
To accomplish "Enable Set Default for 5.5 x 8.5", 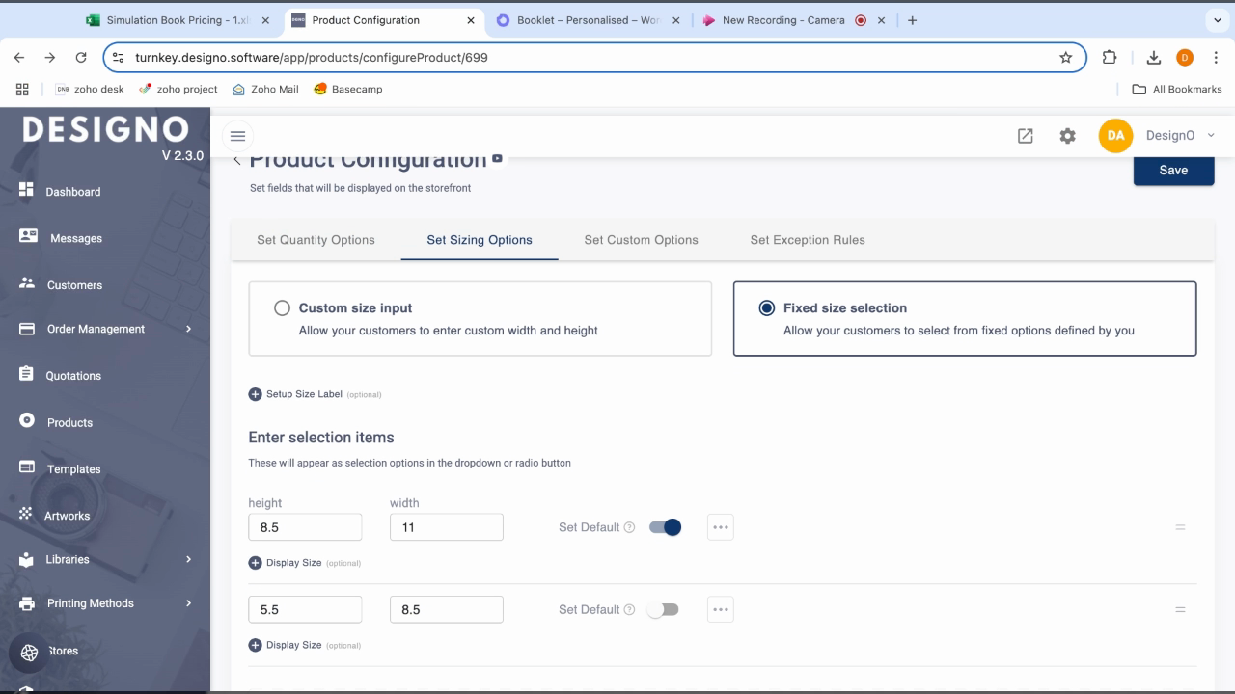I will coord(664,610).
